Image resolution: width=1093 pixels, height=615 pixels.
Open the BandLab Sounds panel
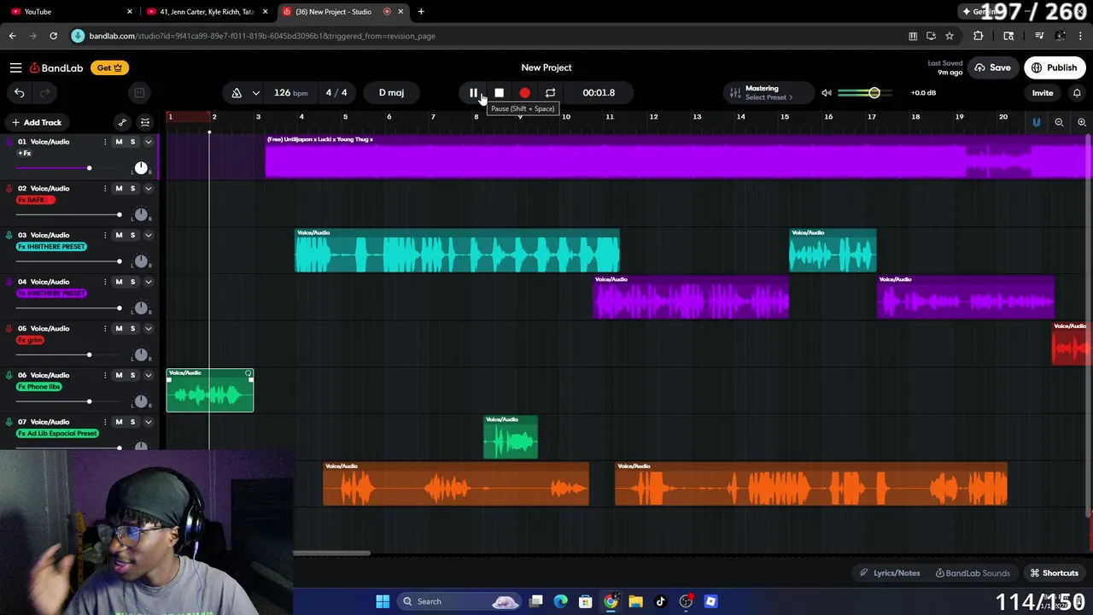tap(973, 573)
